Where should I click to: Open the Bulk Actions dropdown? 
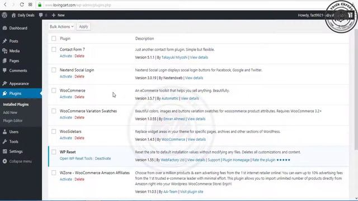pos(62,27)
